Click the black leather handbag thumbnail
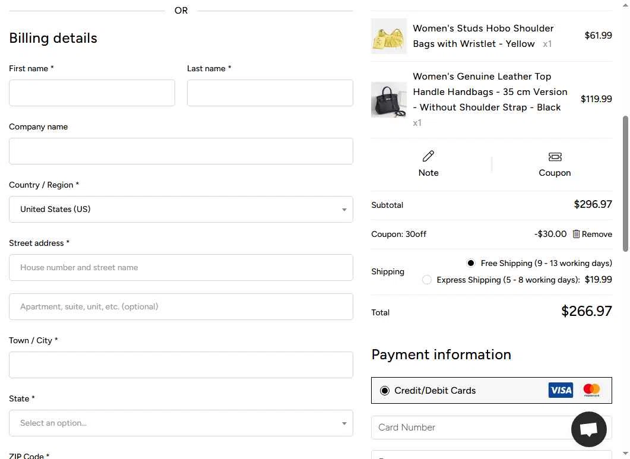The image size is (630, 459). (389, 100)
